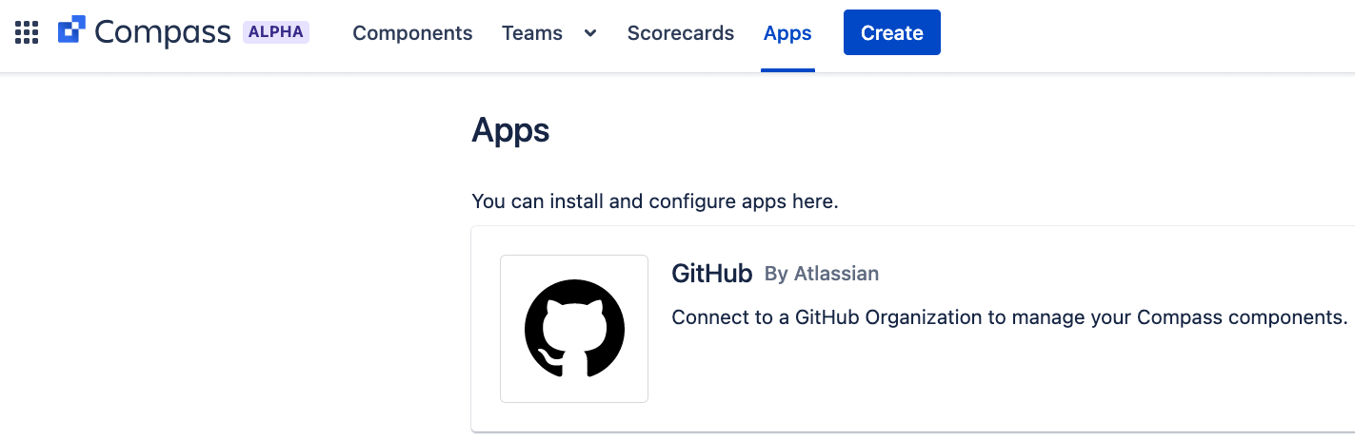Open the app switcher grid icon
The width and height of the screenshot is (1355, 440).
coord(27,32)
